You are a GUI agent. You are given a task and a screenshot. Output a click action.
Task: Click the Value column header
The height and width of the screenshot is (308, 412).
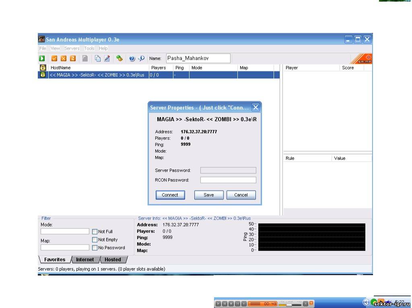point(352,158)
